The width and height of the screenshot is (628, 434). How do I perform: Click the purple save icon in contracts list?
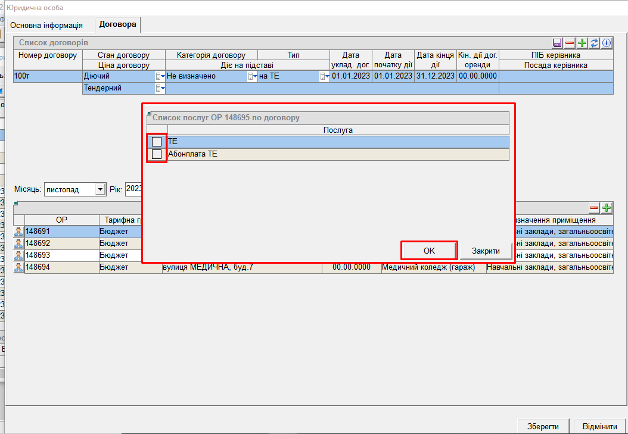coord(558,43)
